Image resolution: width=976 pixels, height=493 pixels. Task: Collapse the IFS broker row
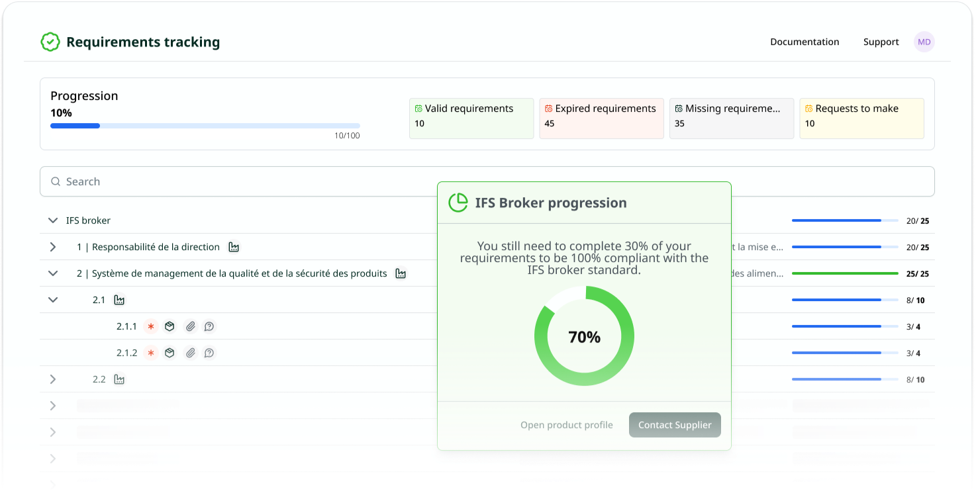tap(53, 220)
